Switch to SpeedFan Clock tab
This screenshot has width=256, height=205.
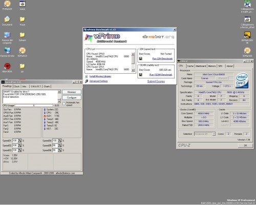pos(16,87)
